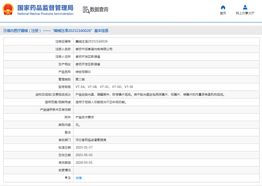Select registrant name 廊坊中远享通光电有限公司

(94, 49)
